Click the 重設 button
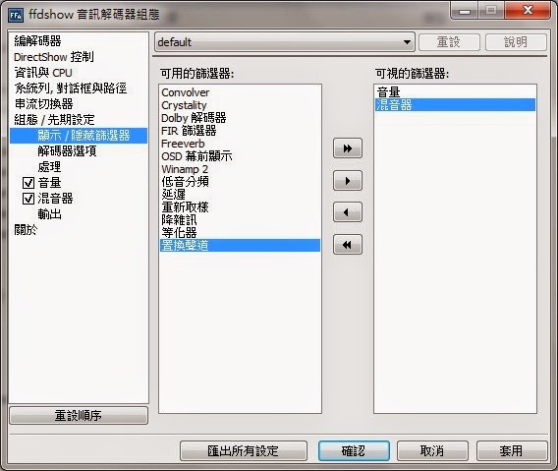Viewport: 558px width, 471px height. 449,42
